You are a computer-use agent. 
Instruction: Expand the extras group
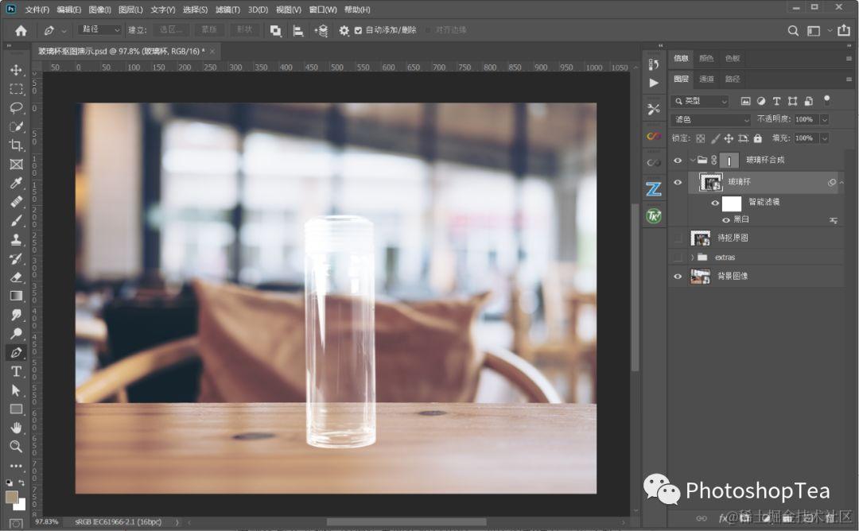click(693, 258)
